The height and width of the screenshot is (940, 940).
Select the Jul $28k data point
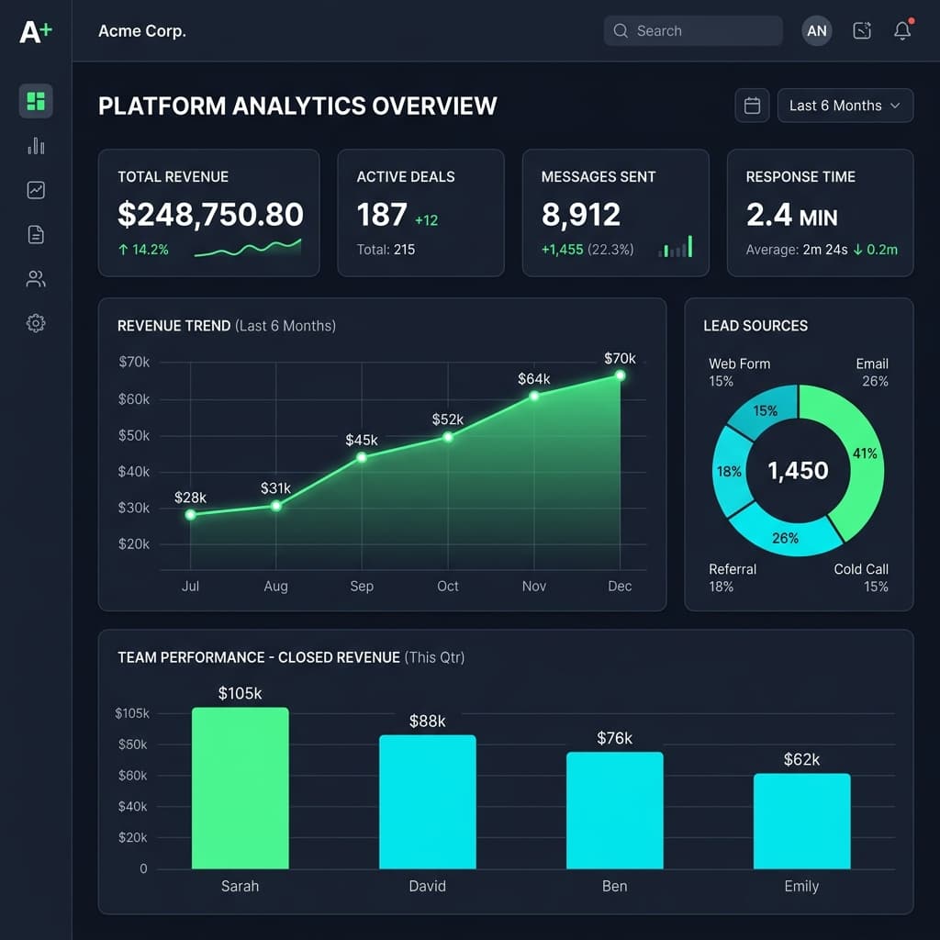(x=191, y=514)
